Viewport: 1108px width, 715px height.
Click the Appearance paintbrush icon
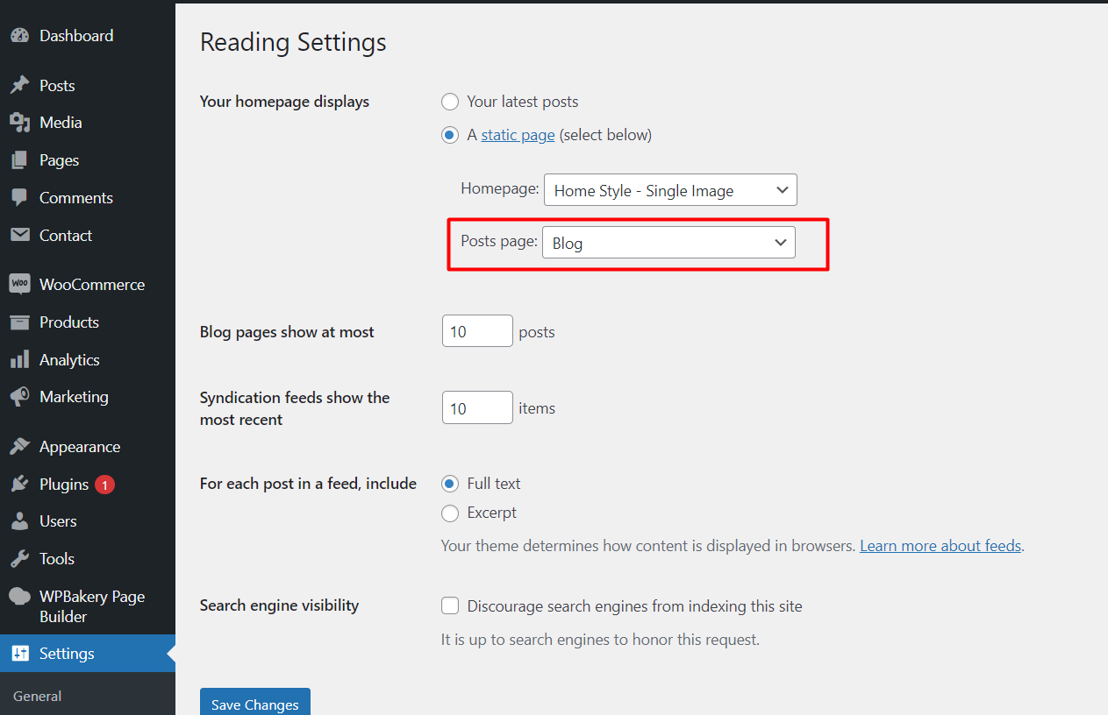[x=19, y=447]
